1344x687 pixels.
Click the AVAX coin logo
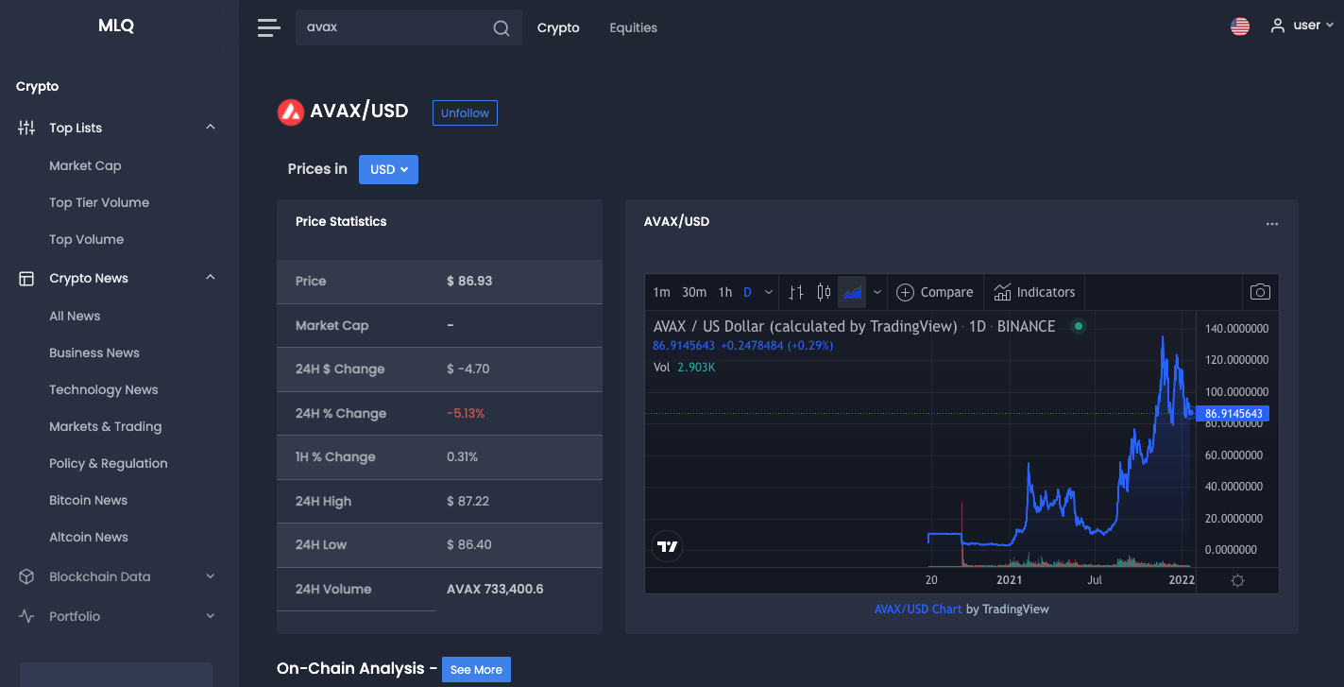[290, 112]
